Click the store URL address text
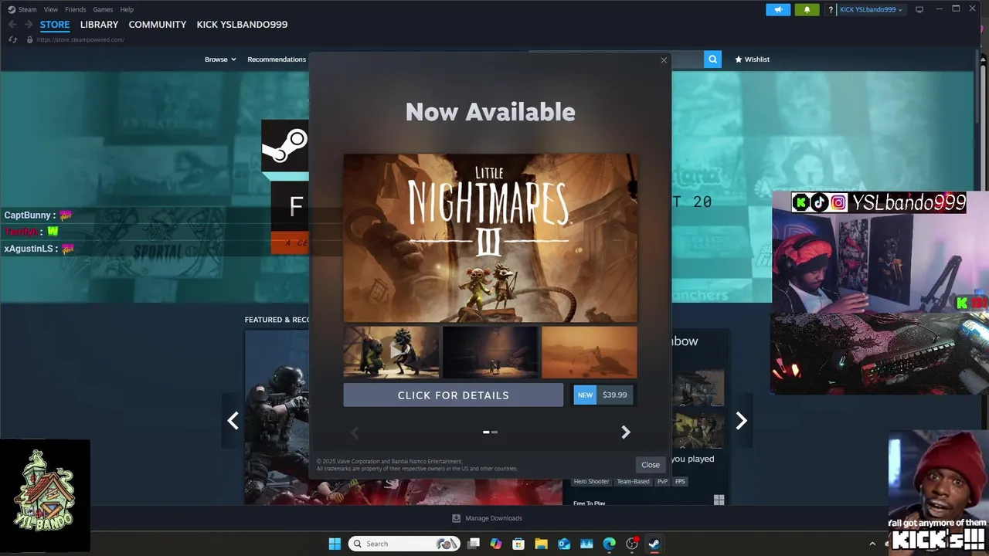 [x=80, y=39]
